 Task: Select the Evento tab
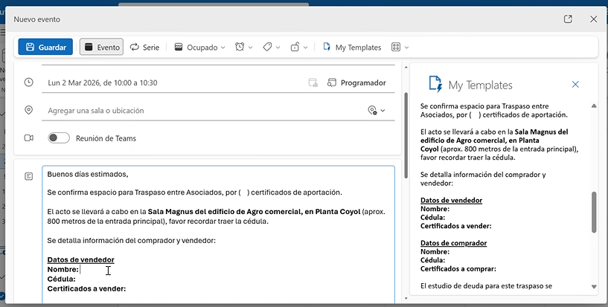[x=101, y=47]
